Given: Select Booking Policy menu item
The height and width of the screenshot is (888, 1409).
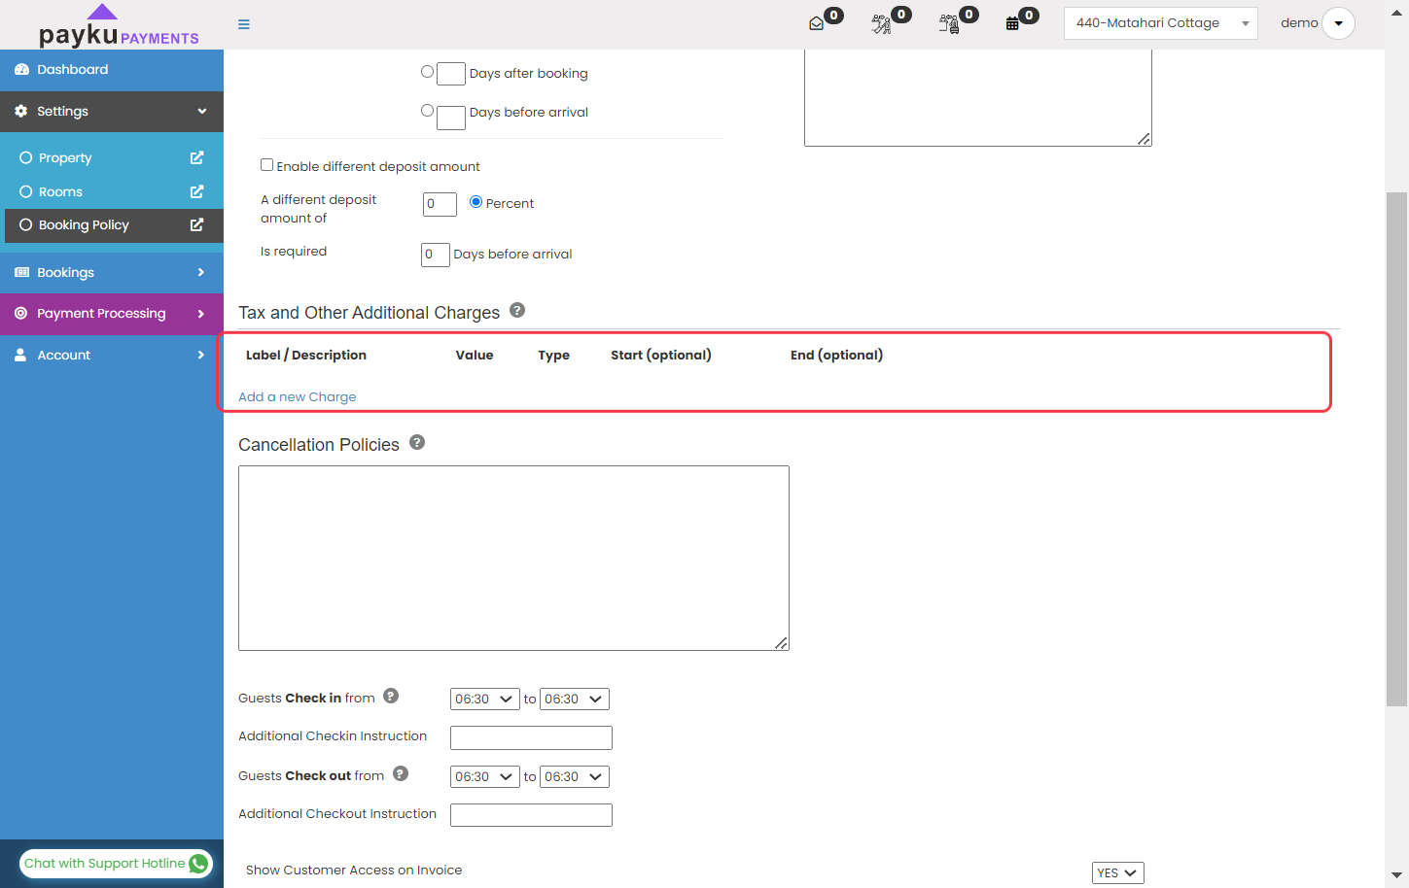Looking at the screenshot, I should [114, 225].
